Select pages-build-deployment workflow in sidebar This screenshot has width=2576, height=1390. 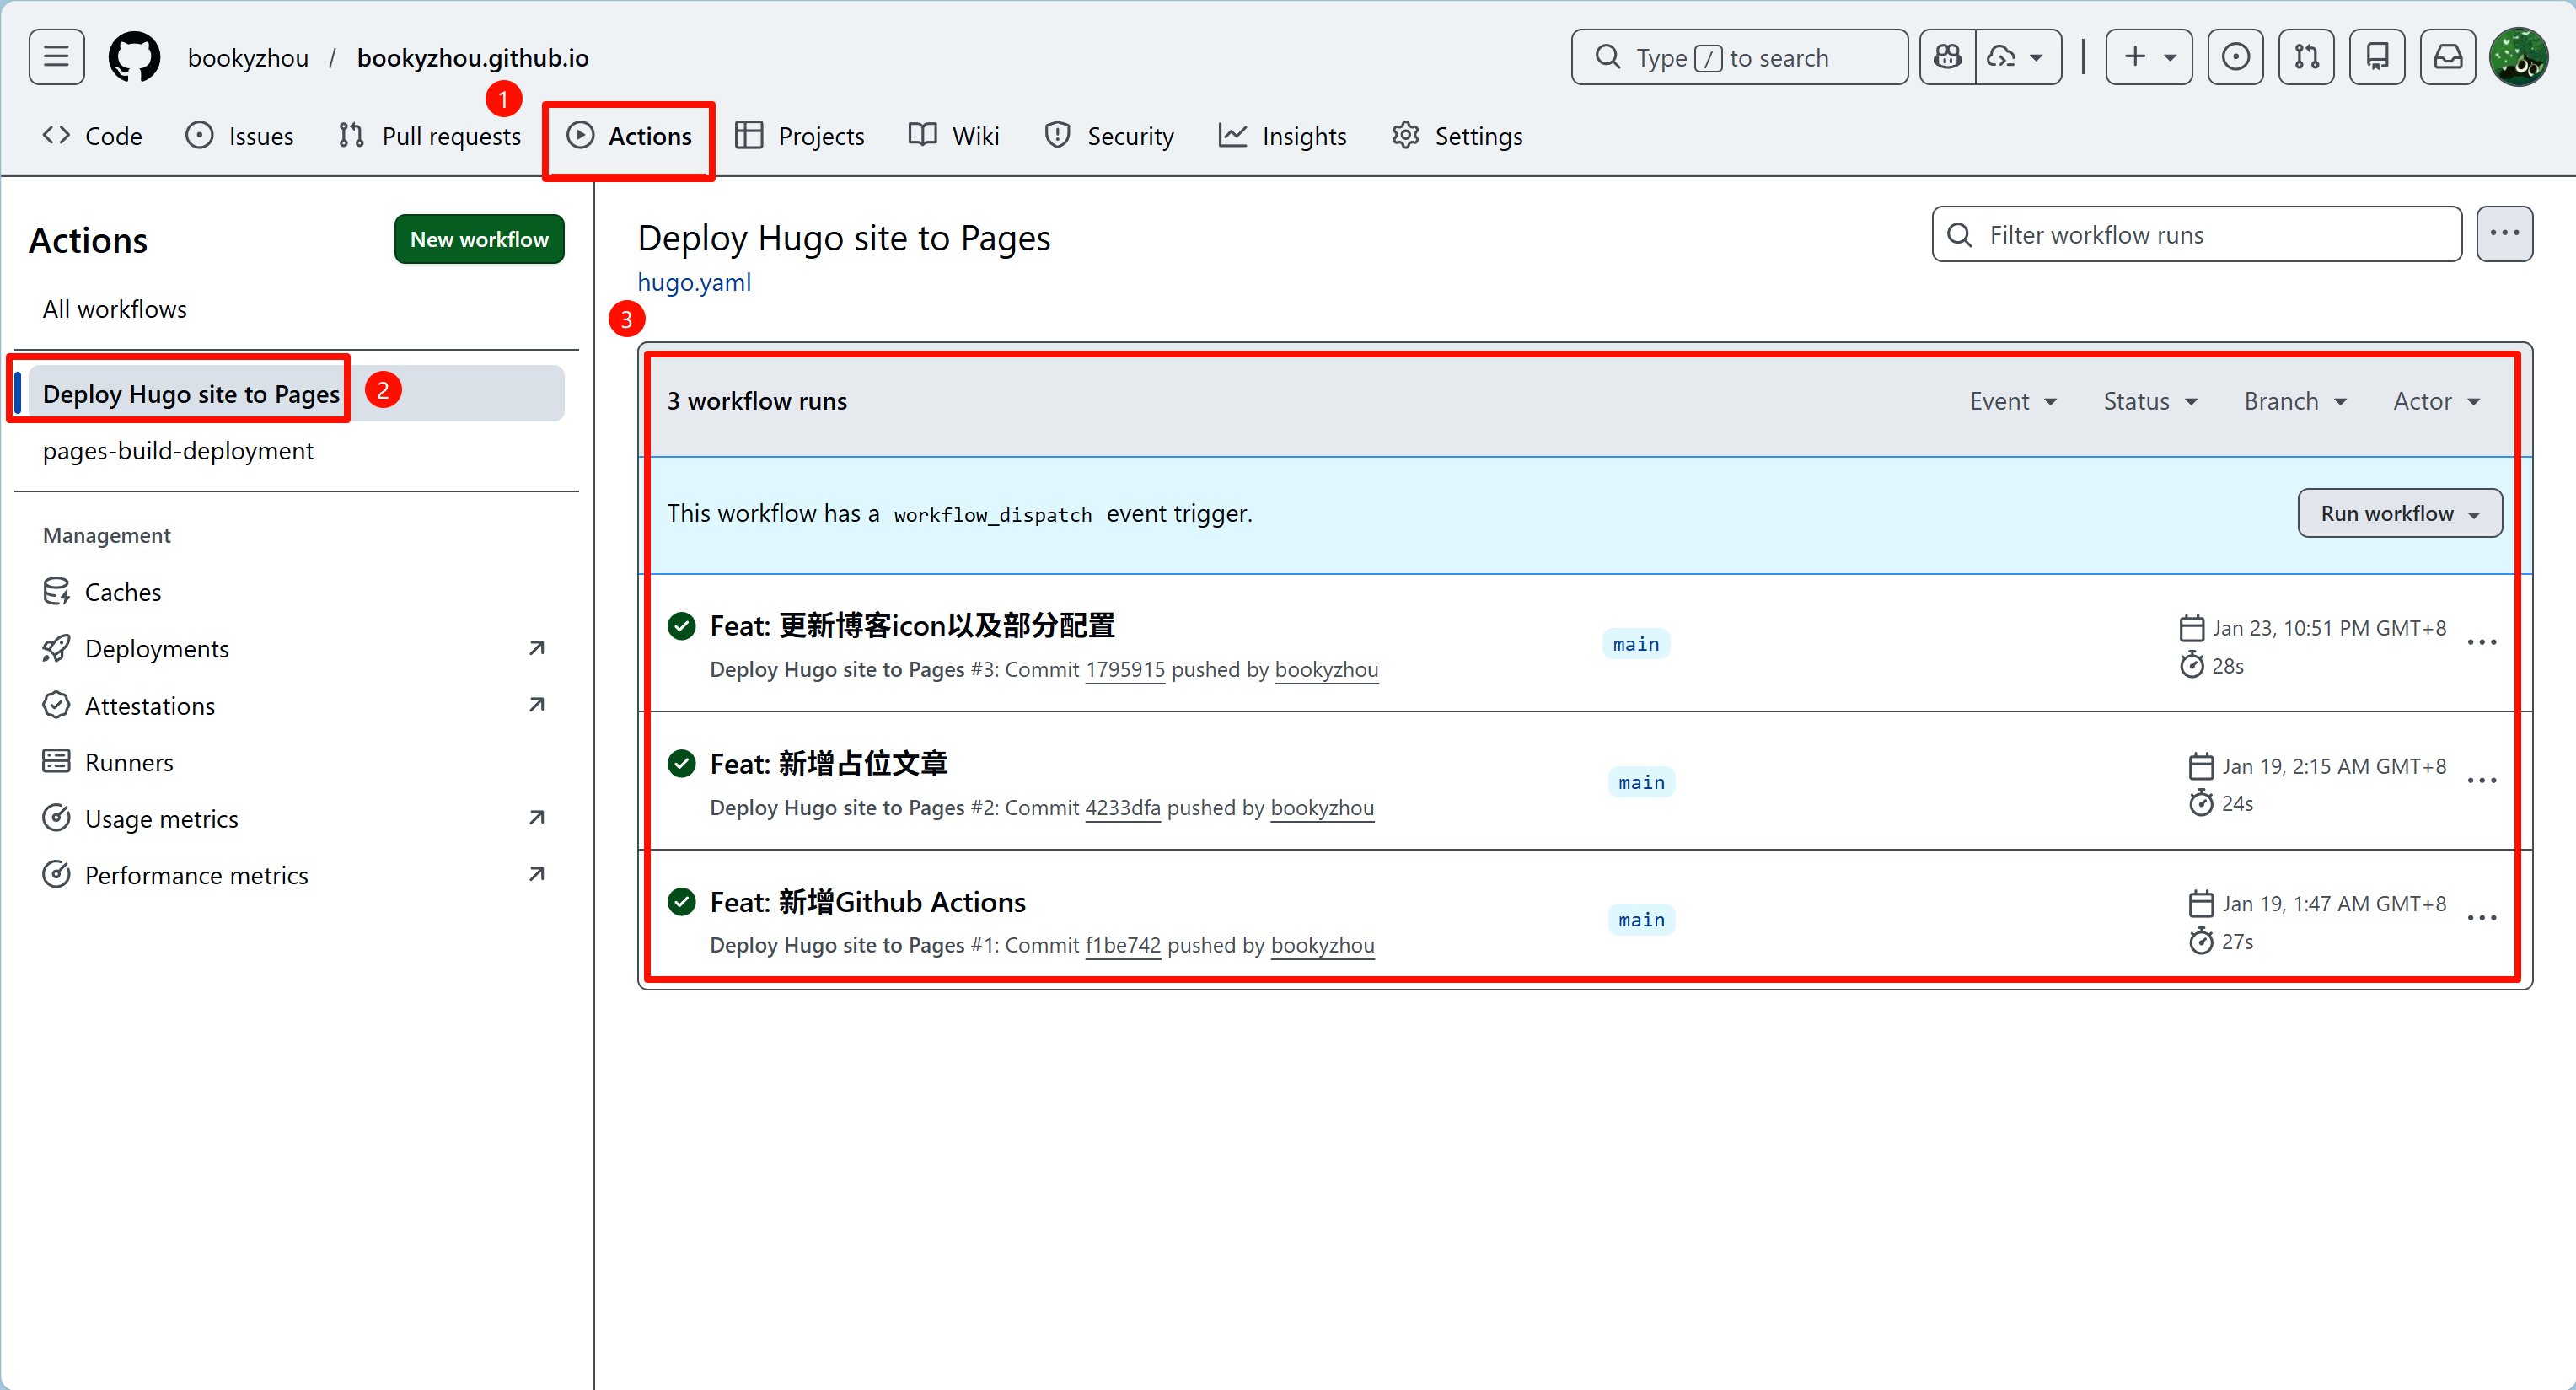178,451
